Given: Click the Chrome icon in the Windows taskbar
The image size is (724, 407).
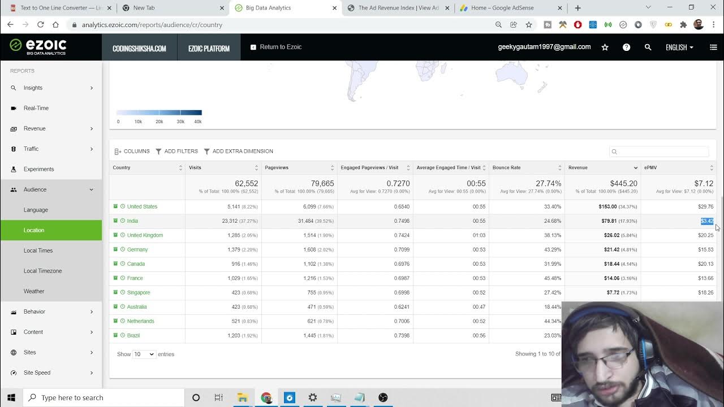Looking at the screenshot, I should click(x=266, y=397).
